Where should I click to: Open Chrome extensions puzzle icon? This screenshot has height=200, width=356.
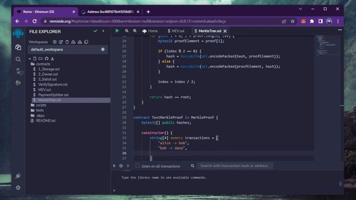pos(312,21)
